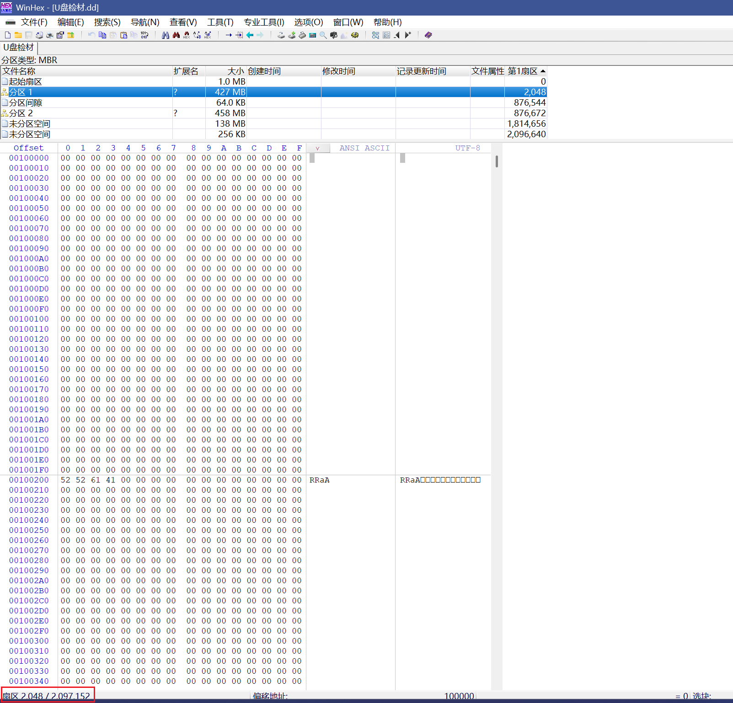
Task: Open the 导航 menu
Action: click(145, 22)
